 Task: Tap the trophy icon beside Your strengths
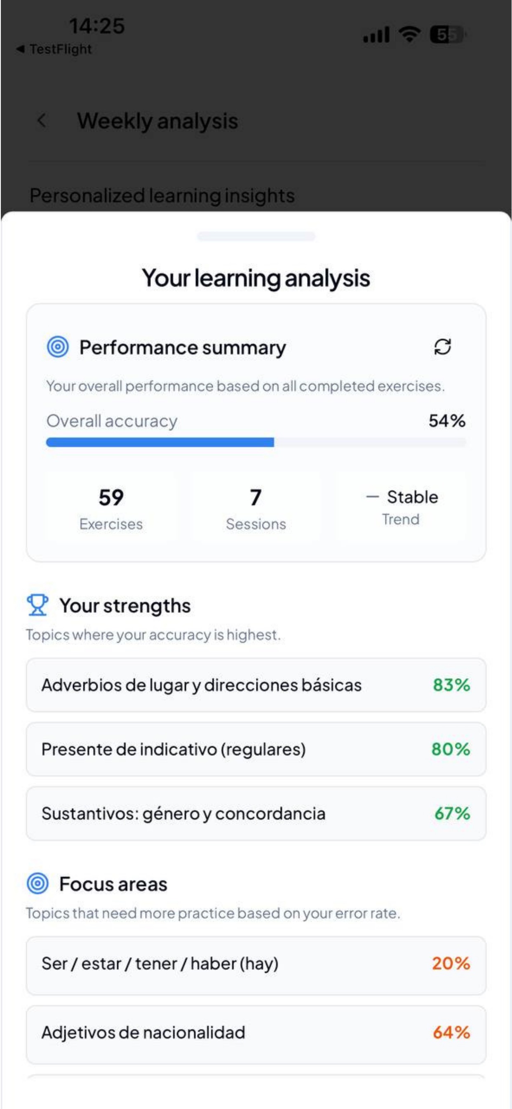[38, 605]
